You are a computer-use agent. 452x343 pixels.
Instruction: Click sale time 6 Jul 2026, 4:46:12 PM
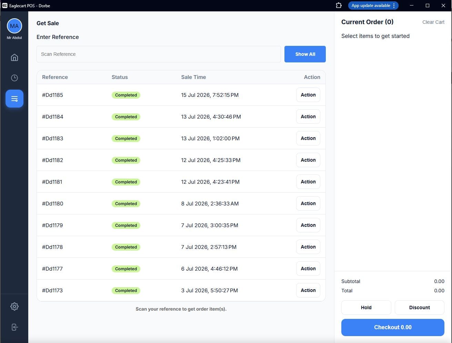[x=209, y=269]
